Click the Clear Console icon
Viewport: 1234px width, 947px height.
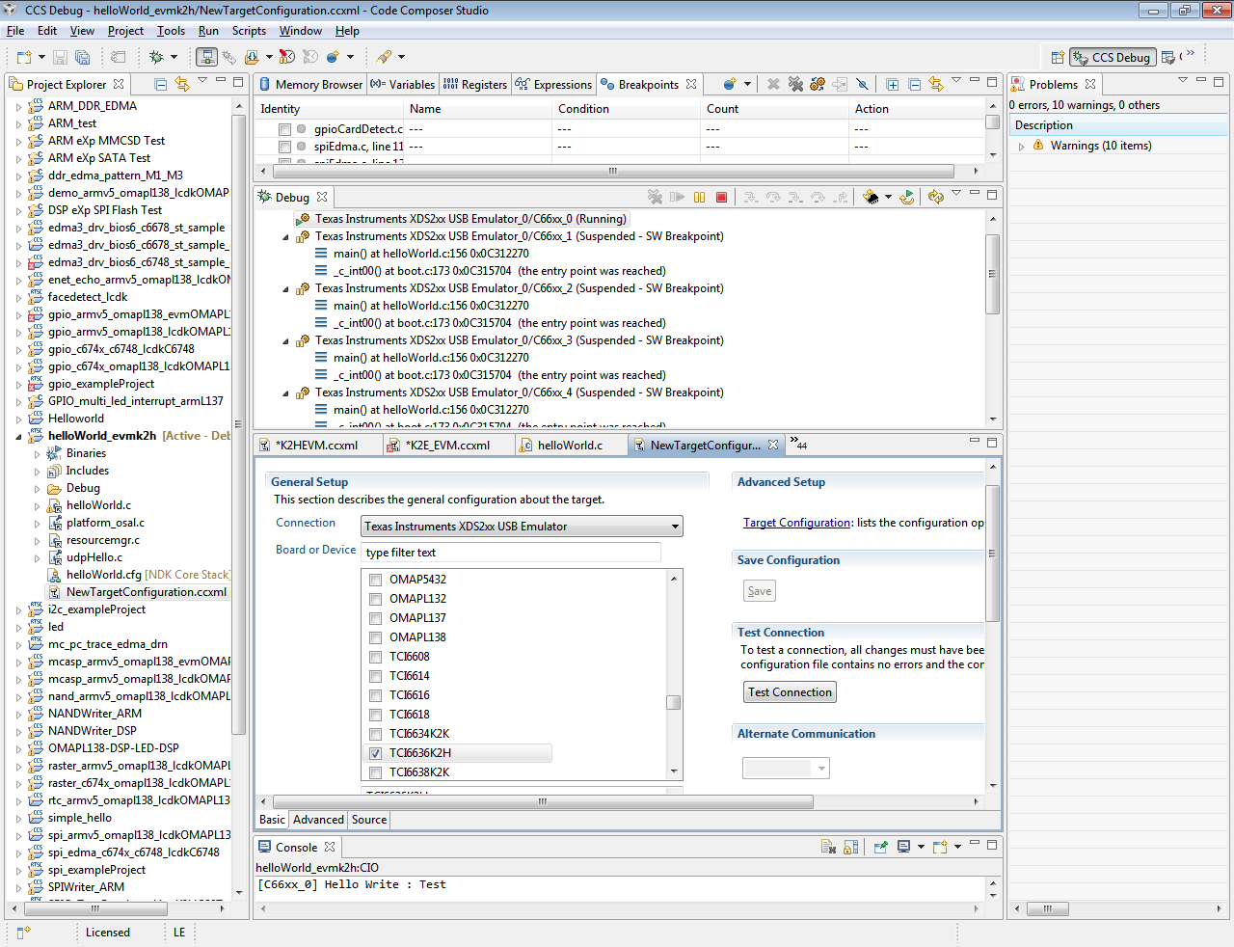point(828,847)
